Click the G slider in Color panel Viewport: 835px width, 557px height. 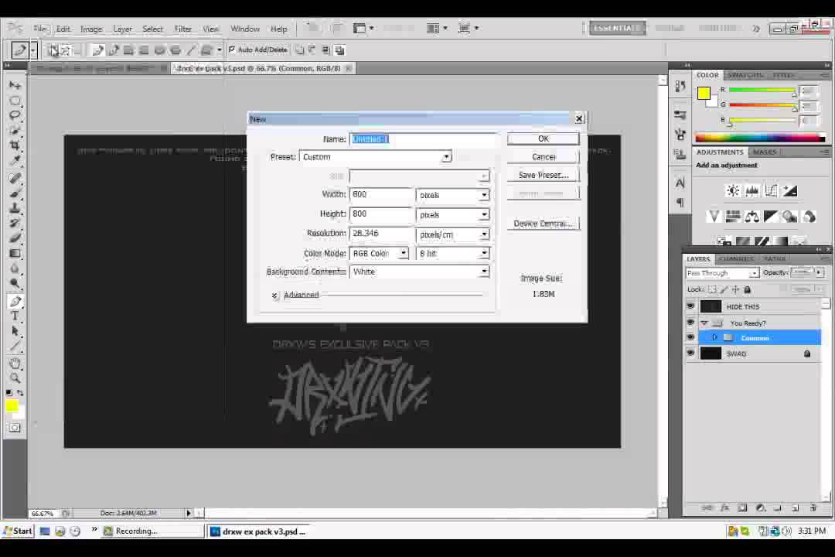coord(762,105)
